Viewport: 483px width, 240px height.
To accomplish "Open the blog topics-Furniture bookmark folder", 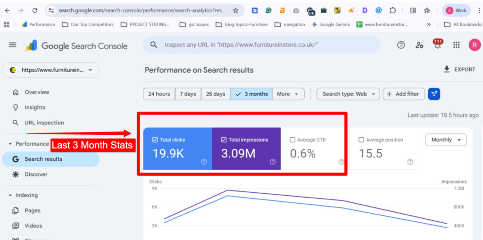I will pos(242,25).
